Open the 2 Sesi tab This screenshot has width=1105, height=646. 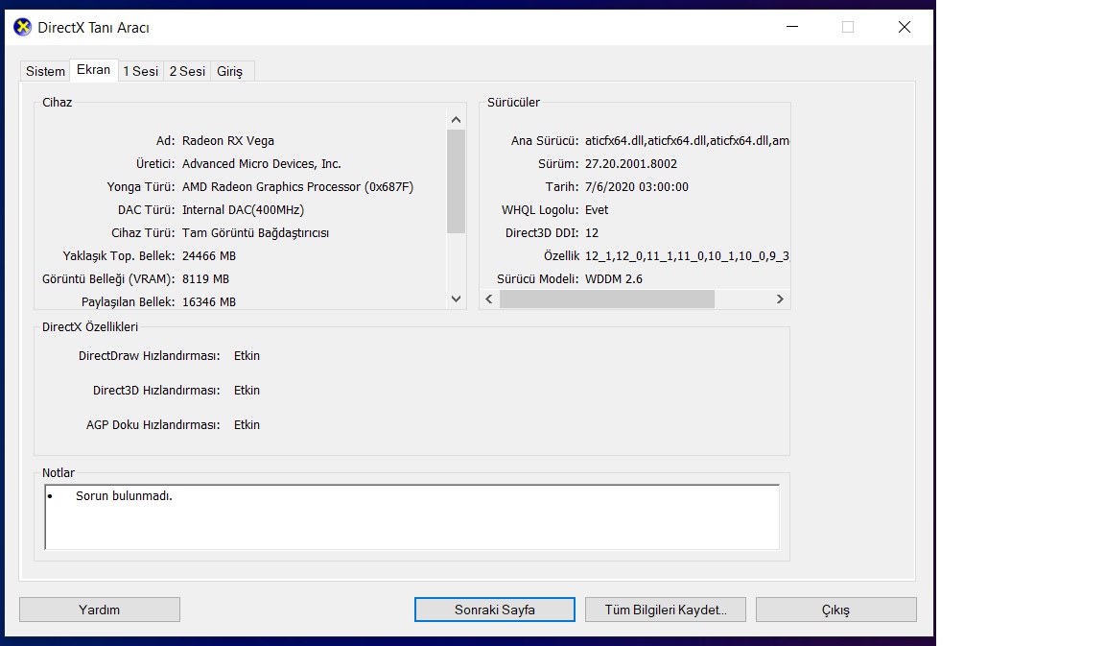click(187, 71)
